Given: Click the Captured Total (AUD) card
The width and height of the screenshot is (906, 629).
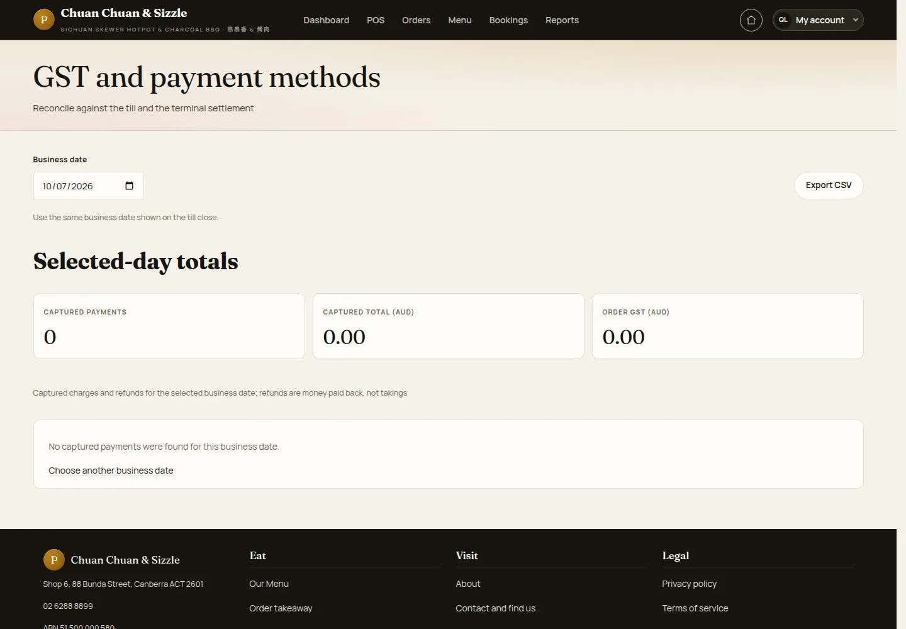Looking at the screenshot, I should [448, 326].
